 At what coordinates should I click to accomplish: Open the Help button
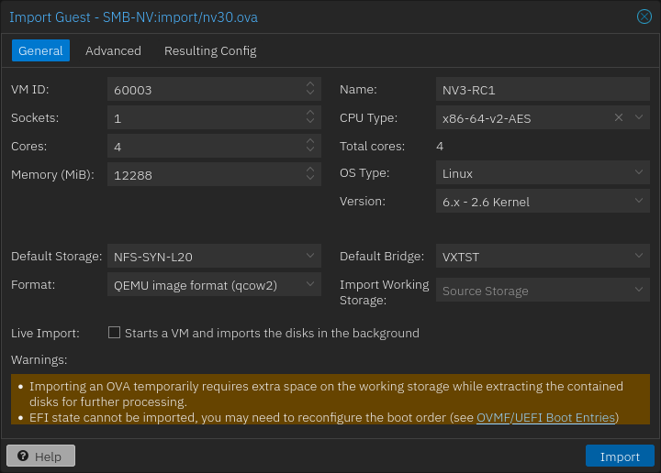(x=40, y=456)
